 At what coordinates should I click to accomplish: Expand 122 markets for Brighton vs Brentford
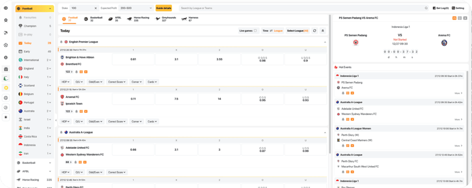pos(69,72)
